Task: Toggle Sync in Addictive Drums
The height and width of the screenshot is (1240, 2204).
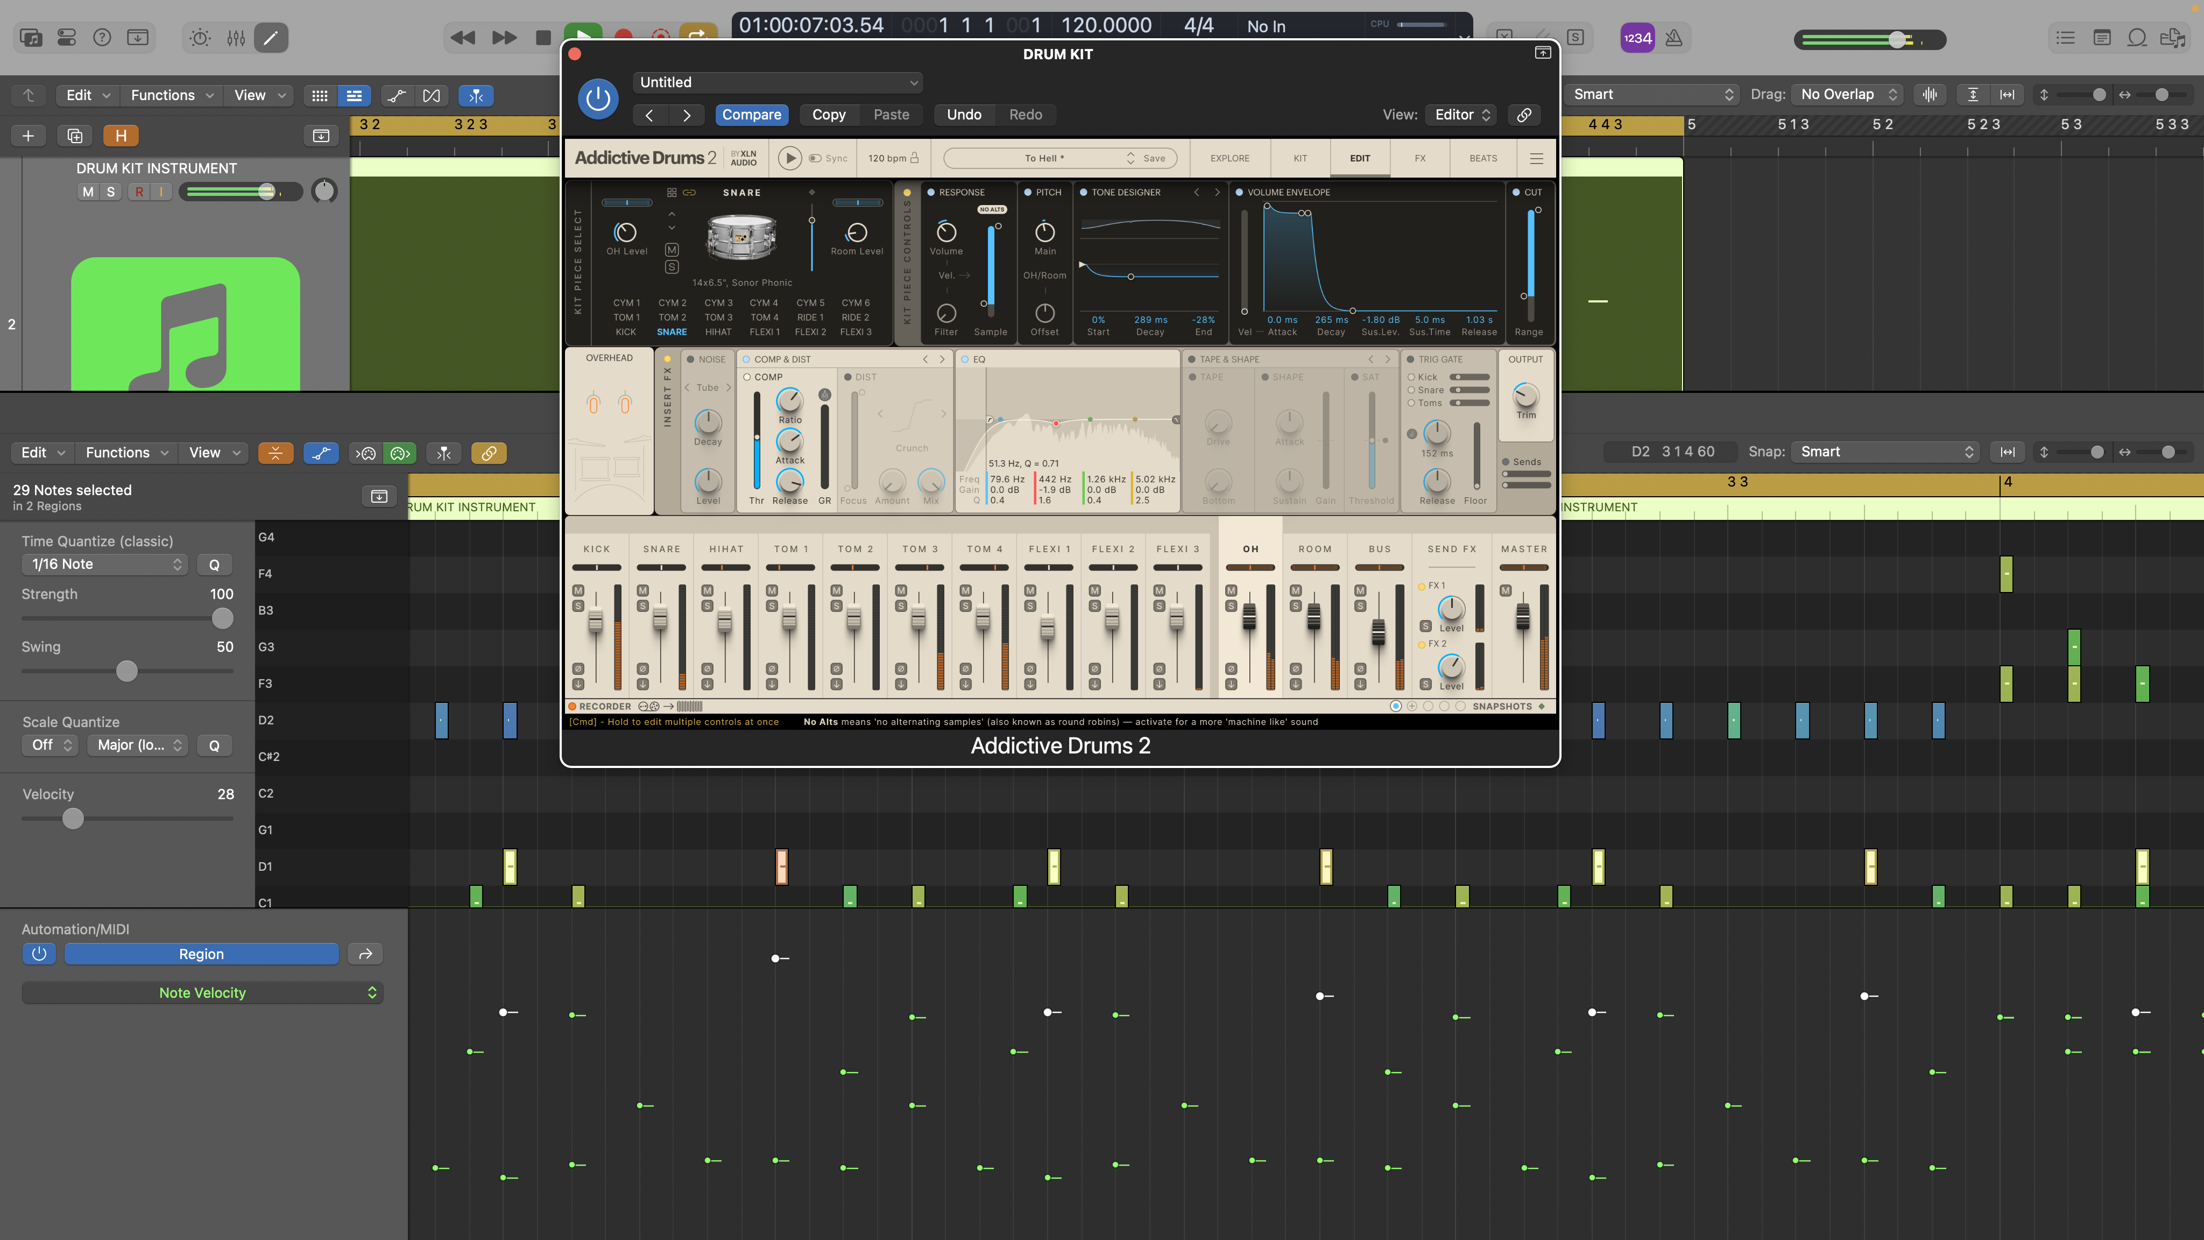Action: 828,158
